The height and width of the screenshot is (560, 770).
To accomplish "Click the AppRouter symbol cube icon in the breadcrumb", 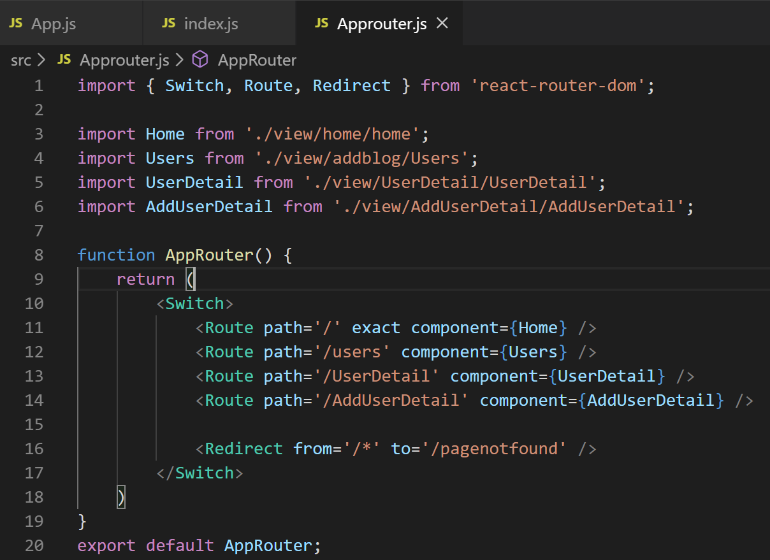I will [200, 59].
